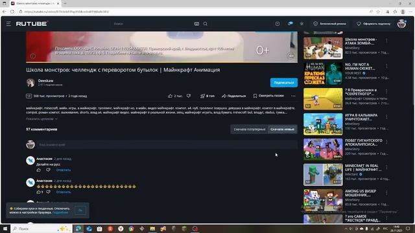Open the user profile avatar menu
Image resolution: width=415 pixels, height=233 pixels.
(401, 24)
